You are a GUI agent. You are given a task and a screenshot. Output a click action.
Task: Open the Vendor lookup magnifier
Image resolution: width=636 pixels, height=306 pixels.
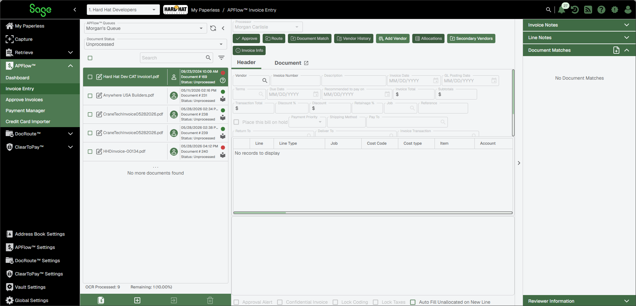point(265,81)
